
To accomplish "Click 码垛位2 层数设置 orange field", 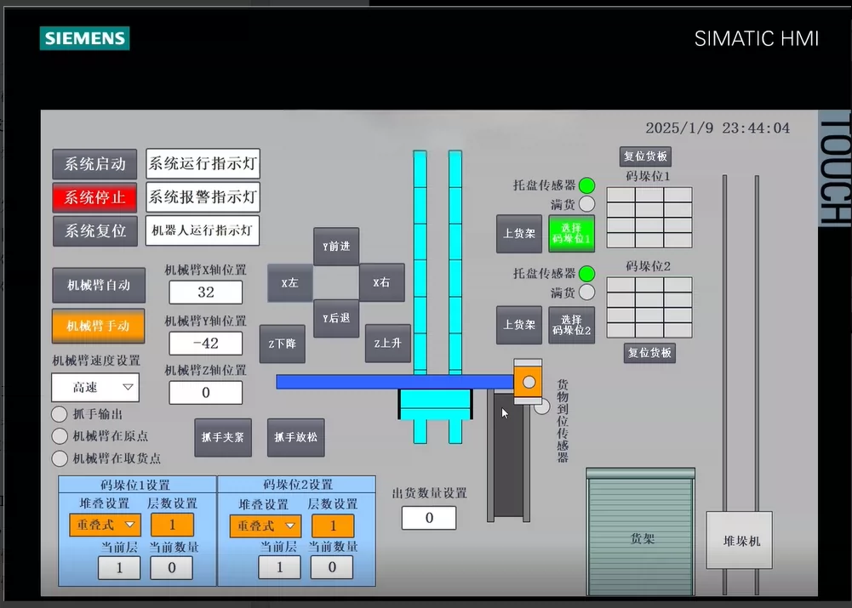I will 333,526.
